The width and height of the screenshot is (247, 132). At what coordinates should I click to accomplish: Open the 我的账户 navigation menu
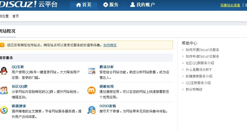point(142,5)
